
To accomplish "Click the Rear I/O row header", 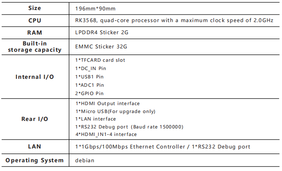I will tap(35, 119).
